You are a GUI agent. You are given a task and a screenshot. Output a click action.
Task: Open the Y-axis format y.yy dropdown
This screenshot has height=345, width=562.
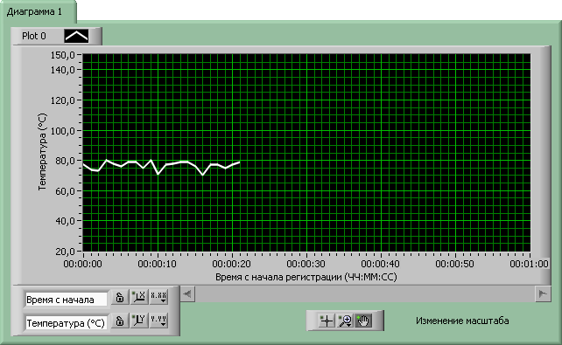[158, 321]
